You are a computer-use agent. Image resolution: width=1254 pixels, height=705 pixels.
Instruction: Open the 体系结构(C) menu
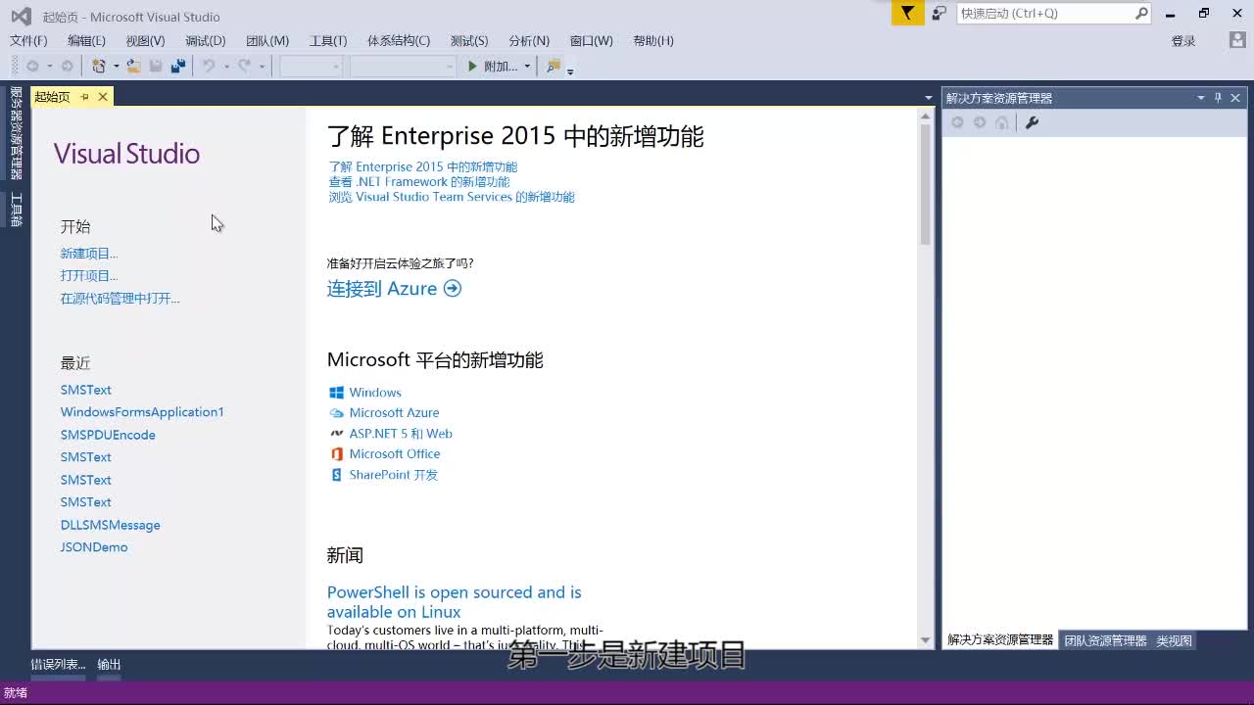(x=399, y=40)
